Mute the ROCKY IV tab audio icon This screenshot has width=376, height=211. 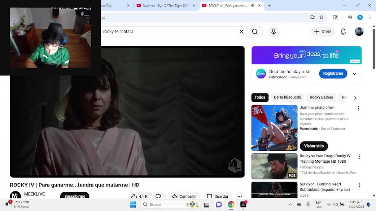pos(253,6)
